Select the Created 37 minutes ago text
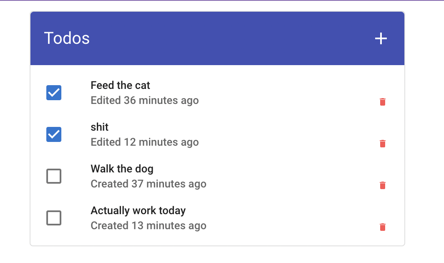Image resolution: width=444 pixels, height=263 pixels. [149, 184]
